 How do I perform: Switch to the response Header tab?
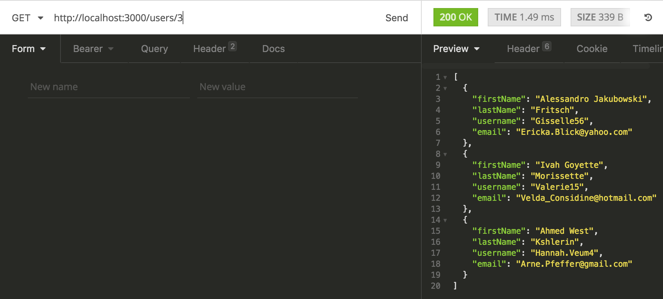pyautogui.click(x=528, y=49)
